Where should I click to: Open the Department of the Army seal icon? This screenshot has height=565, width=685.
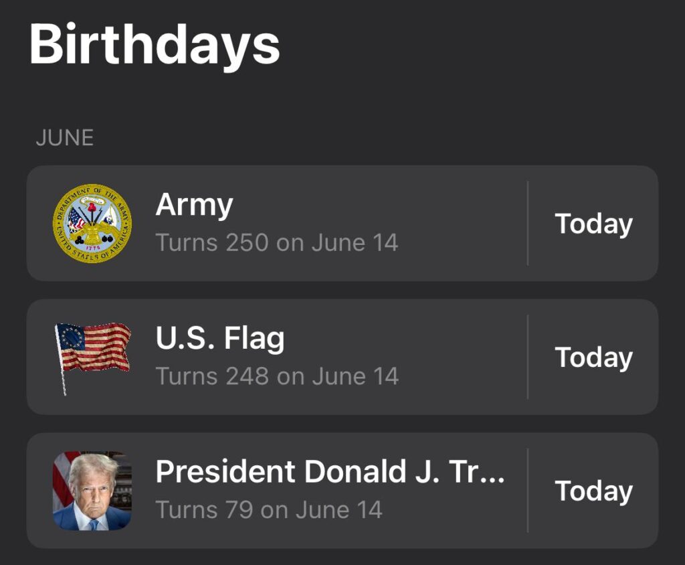click(x=92, y=223)
